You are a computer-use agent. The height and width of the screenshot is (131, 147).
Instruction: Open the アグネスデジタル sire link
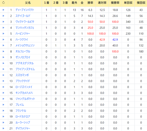[x=24, y=63]
